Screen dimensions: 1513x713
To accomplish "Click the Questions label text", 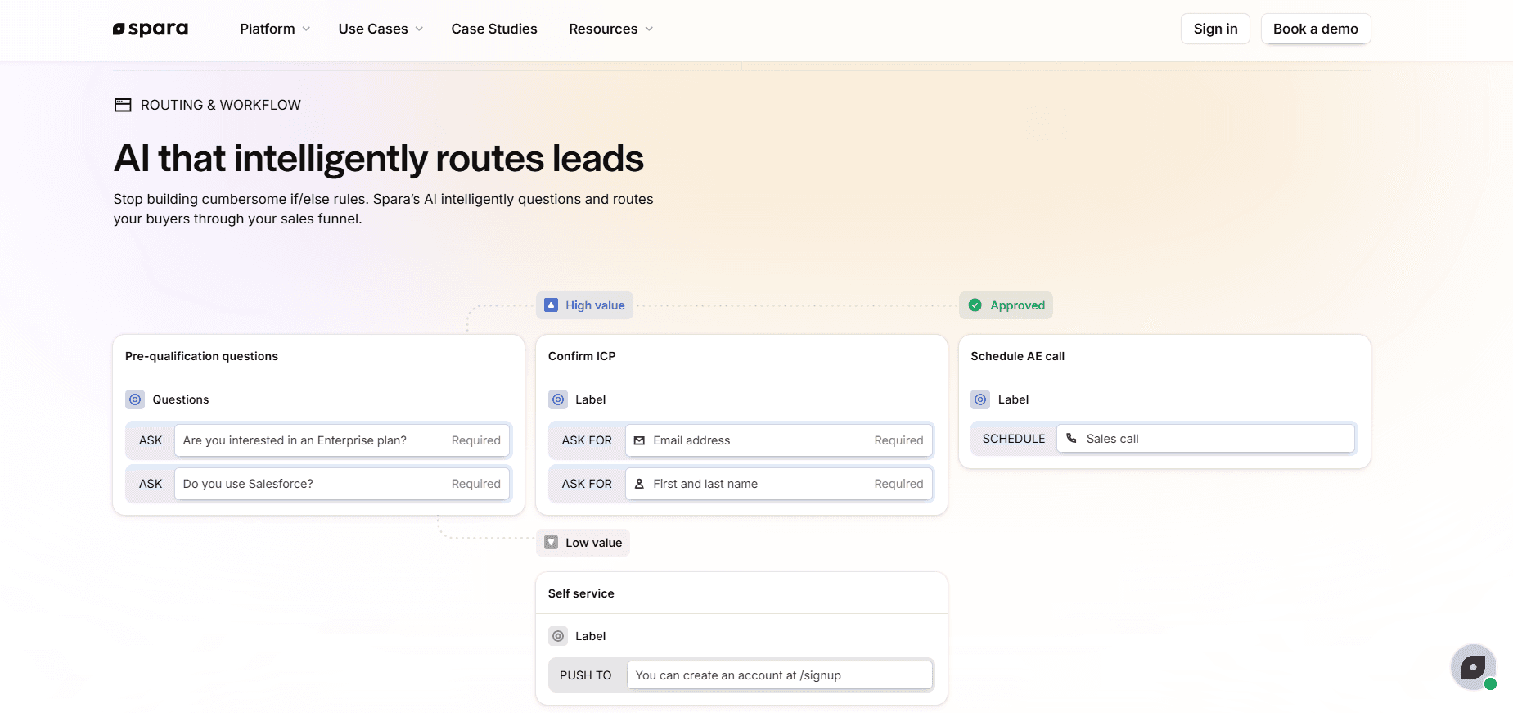I will [x=181, y=399].
